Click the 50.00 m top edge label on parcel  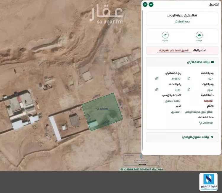coord(96,96)
